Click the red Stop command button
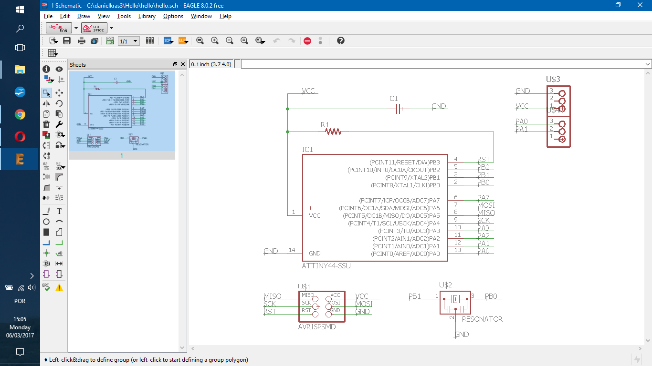Image resolution: width=652 pixels, height=366 pixels. [x=307, y=41]
